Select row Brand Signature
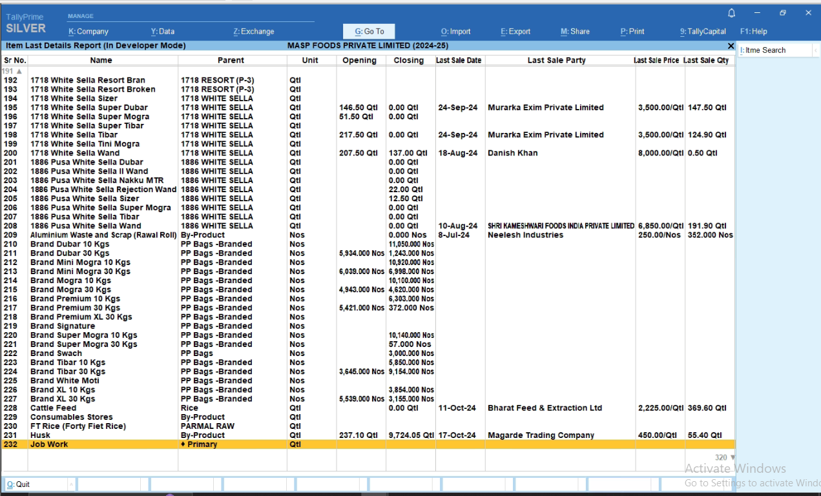Screen dimensions: 821x496 click(x=368, y=326)
